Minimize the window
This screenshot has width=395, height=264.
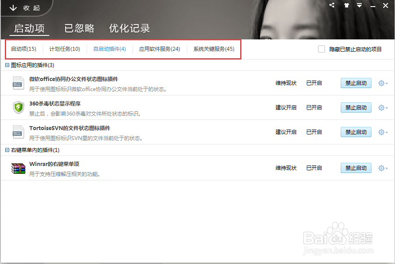point(373,6)
